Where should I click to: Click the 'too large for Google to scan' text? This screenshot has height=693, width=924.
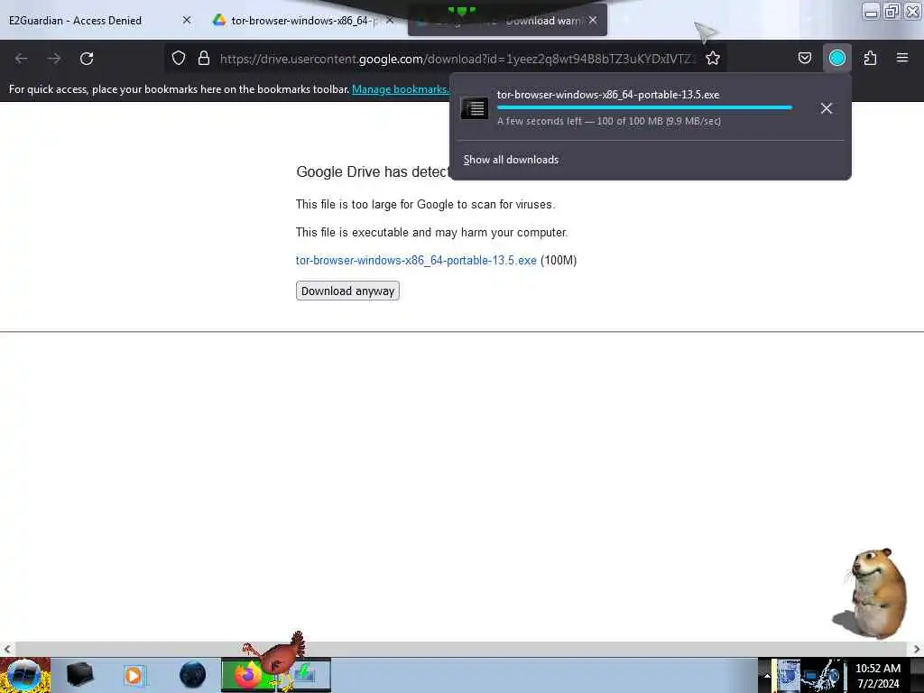tap(426, 204)
